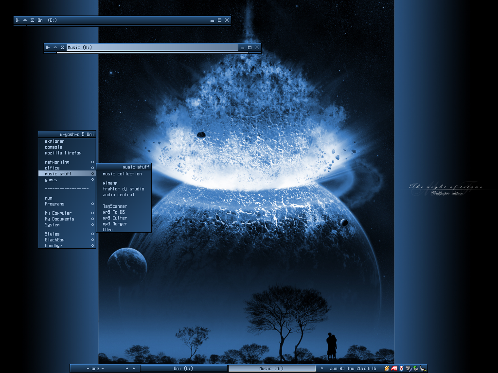Open console from the root menu
Image resolution: width=498 pixels, height=373 pixels.
click(x=67, y=147)
